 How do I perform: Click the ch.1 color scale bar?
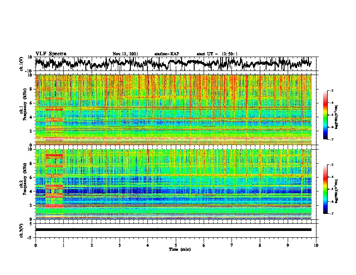(x=325, y=115)
